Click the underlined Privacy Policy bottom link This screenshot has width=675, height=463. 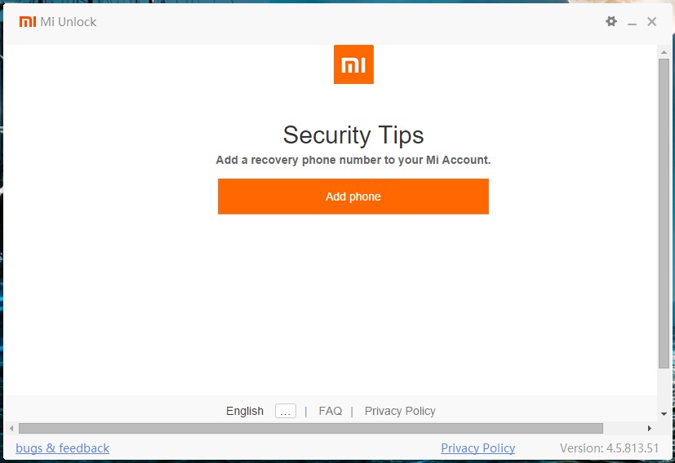coord(477,448)
